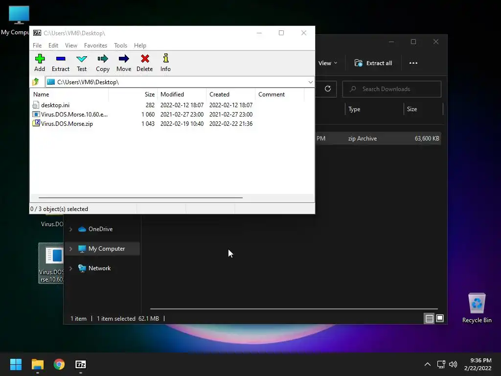The height and width of the screenshot is (376, 501).
Task: Click the desktop.ini file icon
Action: point(36,105)
